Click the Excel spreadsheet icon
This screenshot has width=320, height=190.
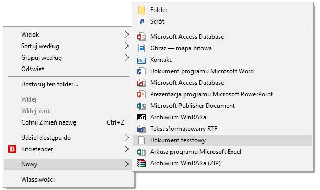pos(142,152)
